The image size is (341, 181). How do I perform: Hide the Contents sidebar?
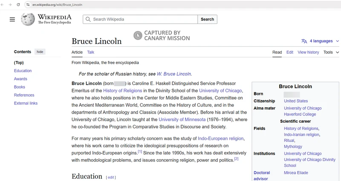pos(40,52)
